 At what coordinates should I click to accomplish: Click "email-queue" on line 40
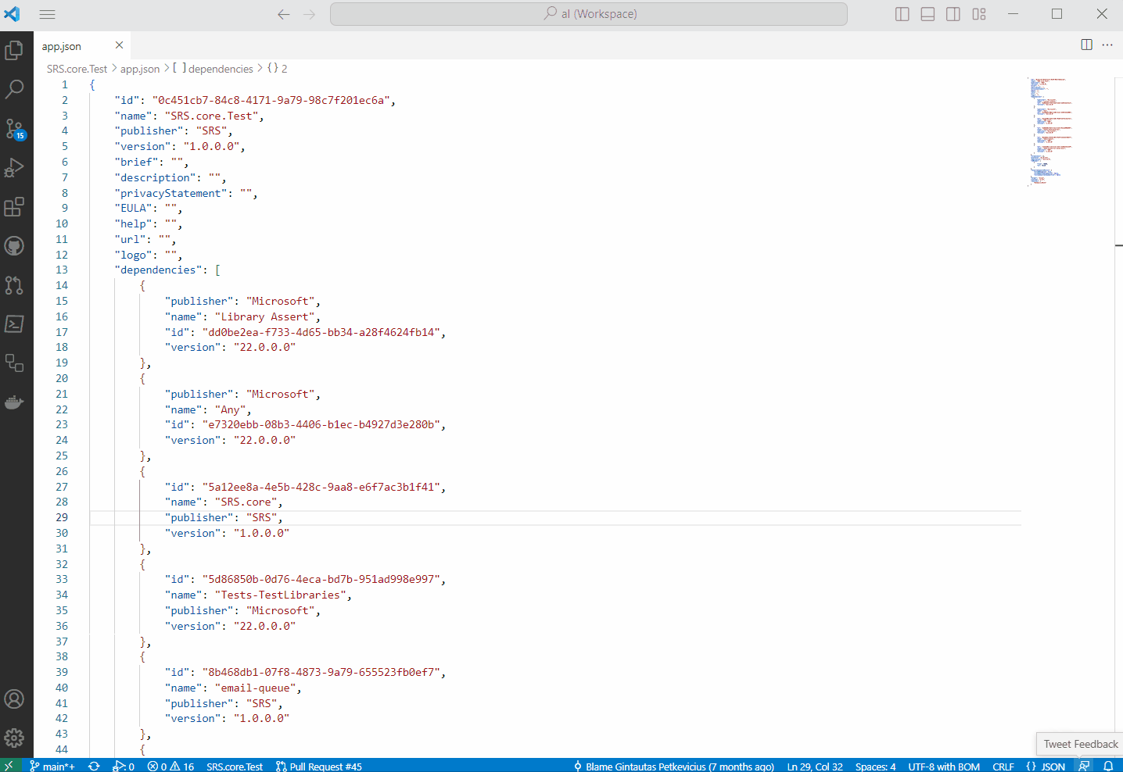255,688
